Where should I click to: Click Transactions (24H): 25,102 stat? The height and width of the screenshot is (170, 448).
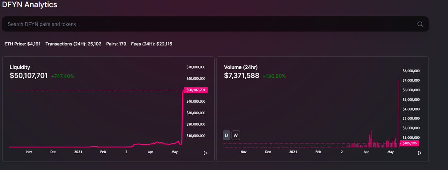click(74, 44)
